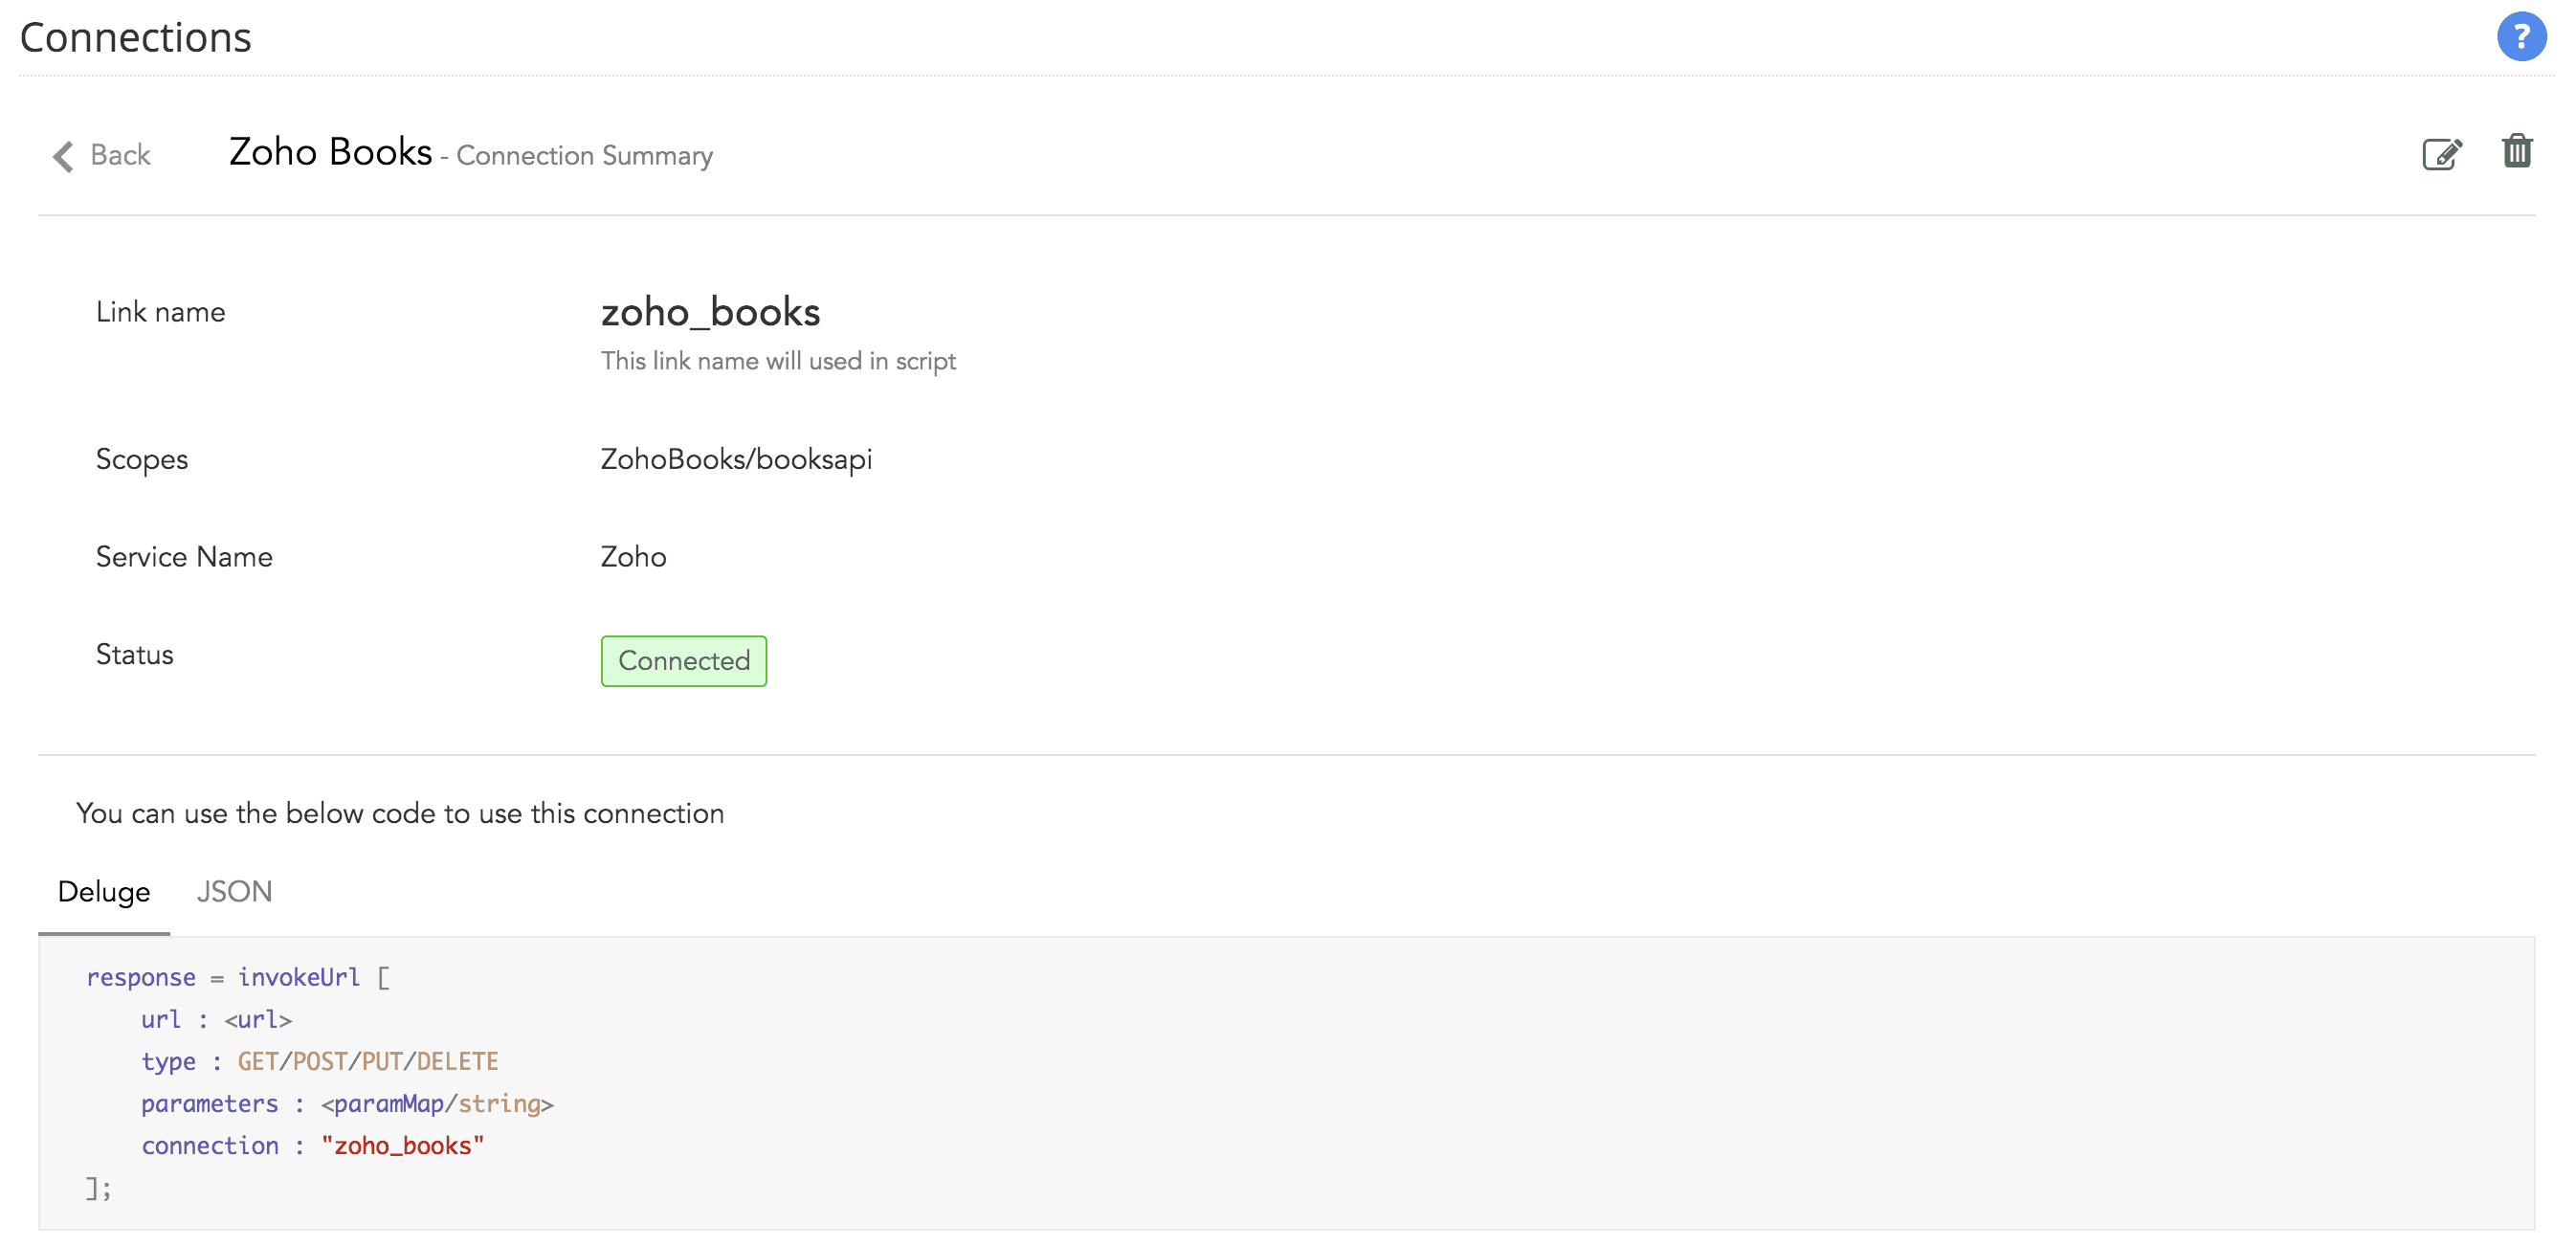
Task: Click the zoho_books link name text
Action: click(710, 312)
